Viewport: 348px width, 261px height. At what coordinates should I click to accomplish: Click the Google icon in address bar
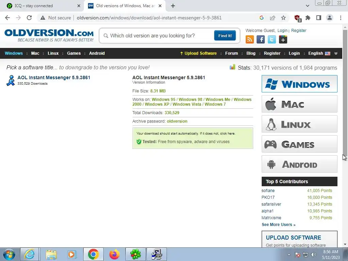click(262, 18)
